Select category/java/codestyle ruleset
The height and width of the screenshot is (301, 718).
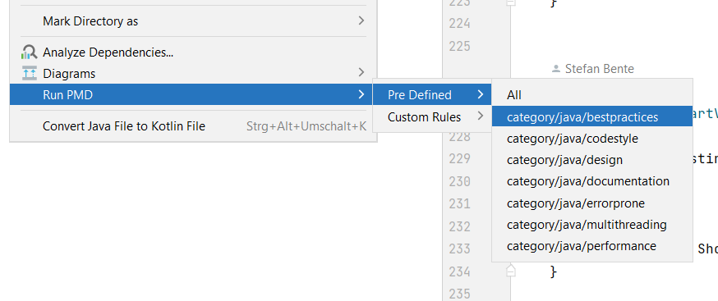592,138
